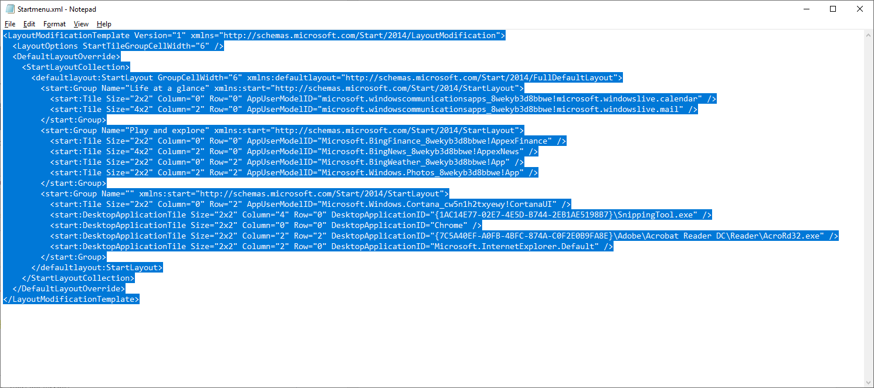Click the opening DefaultLayoutOverride tag line
This screenshot has width=874, height=388.
[x=66, y=57]
